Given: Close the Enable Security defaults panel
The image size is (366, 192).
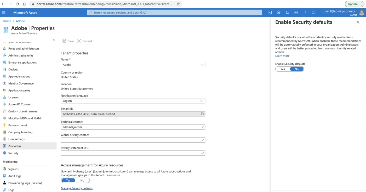Looking at the screenshot, I should 358,22.
